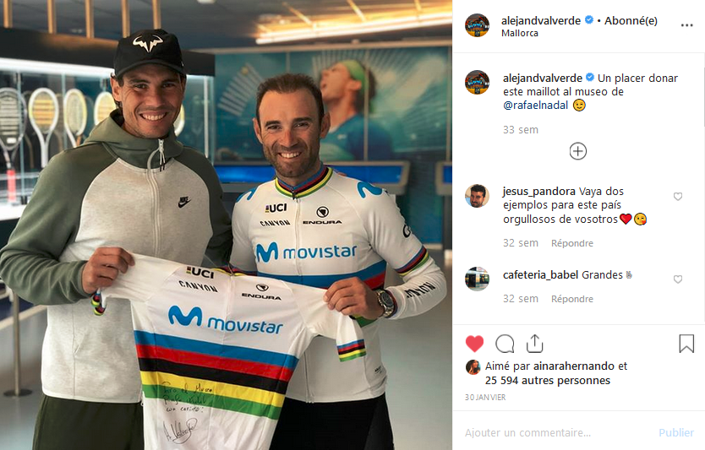The height and width of the screenshot is (450, 705).
Task: Load more comments with plus circle
Action: click(577, 151)
